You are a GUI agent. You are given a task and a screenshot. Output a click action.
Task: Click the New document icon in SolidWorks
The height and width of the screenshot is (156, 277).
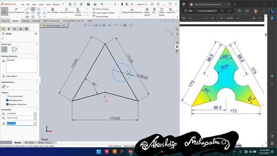(75, 4)
